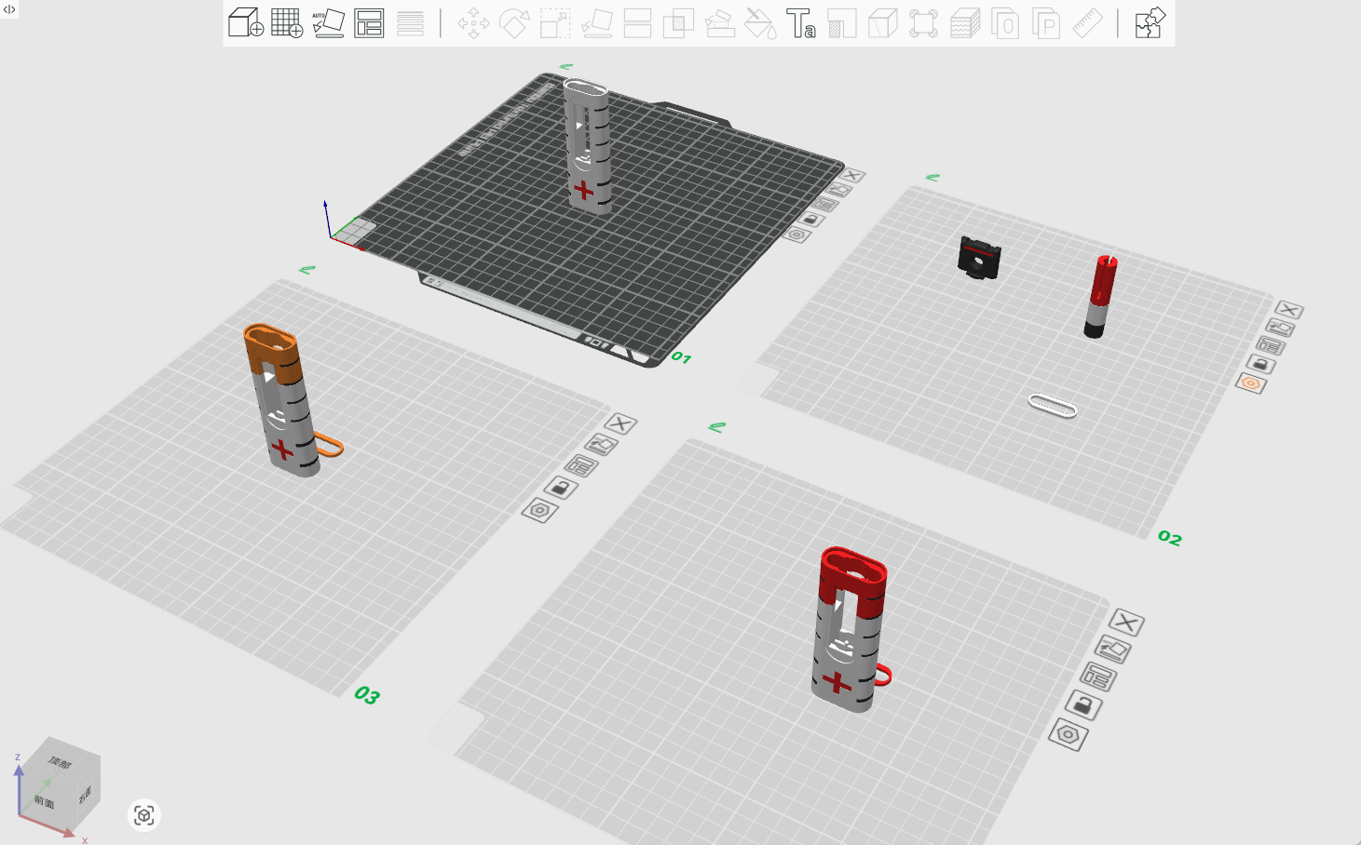Select the gray model on plate 01

pos(588,145)
